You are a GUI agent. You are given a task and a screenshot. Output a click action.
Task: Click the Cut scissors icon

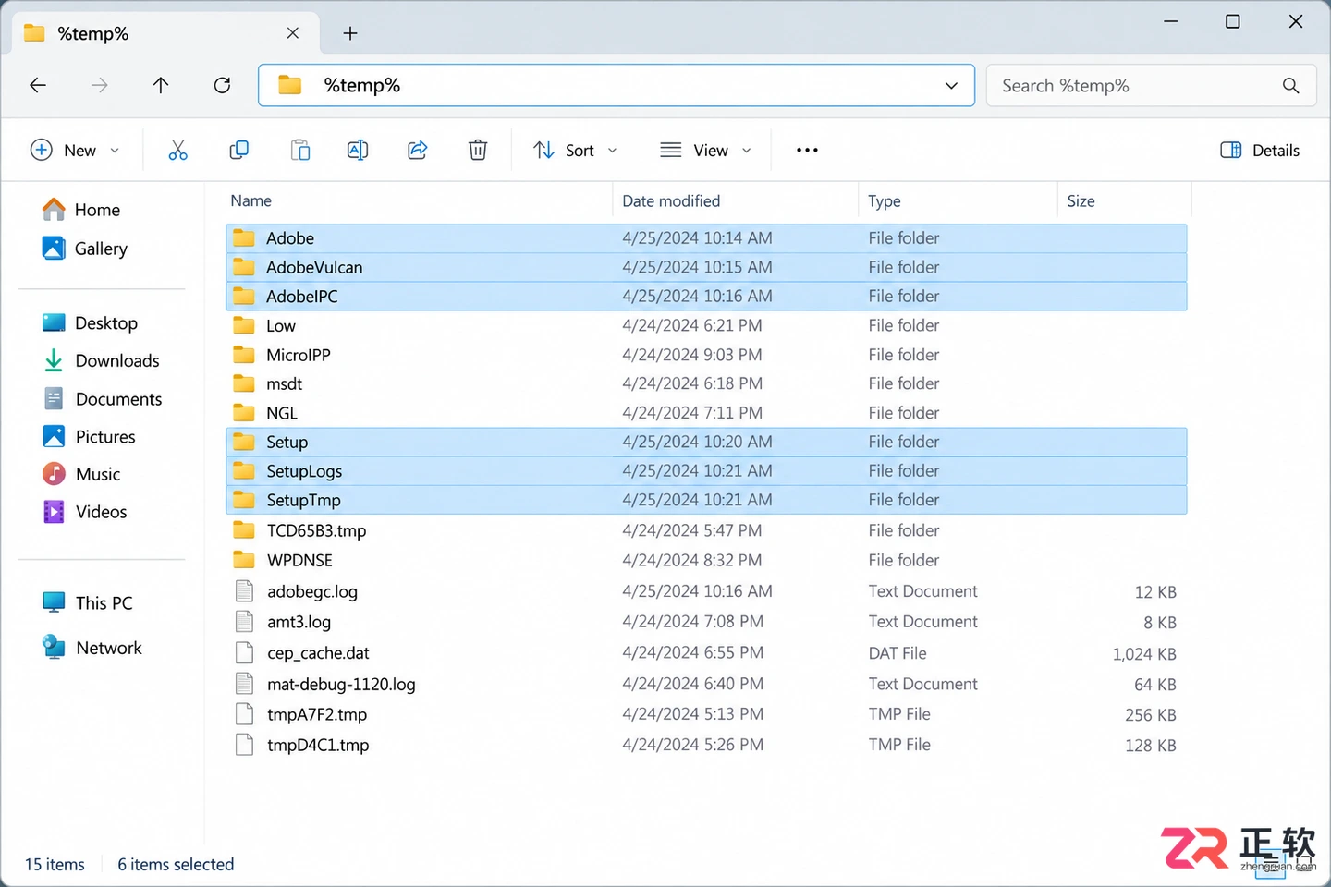click(x=177, y=150)
